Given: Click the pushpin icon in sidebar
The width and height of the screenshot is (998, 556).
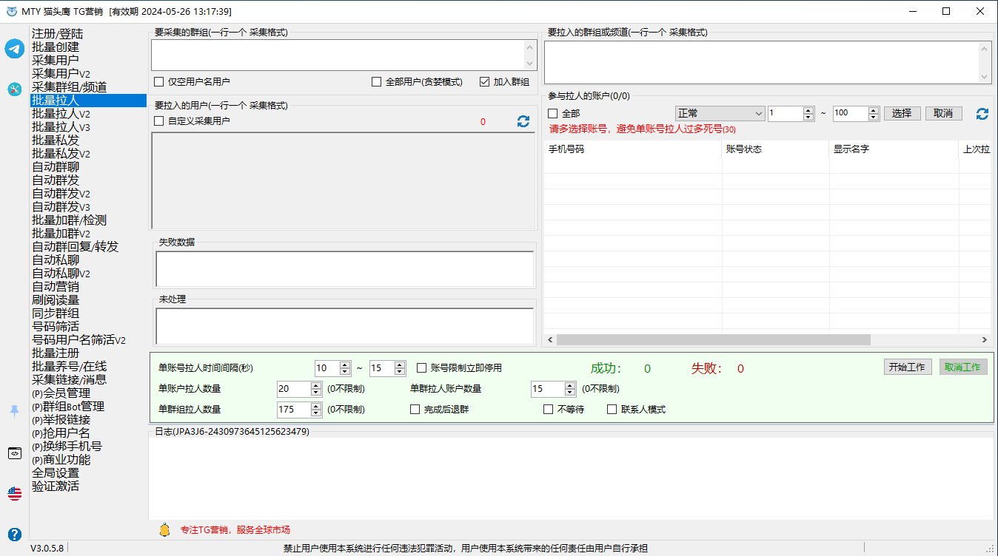Looking at the screenshot, I should pos(15,411).
